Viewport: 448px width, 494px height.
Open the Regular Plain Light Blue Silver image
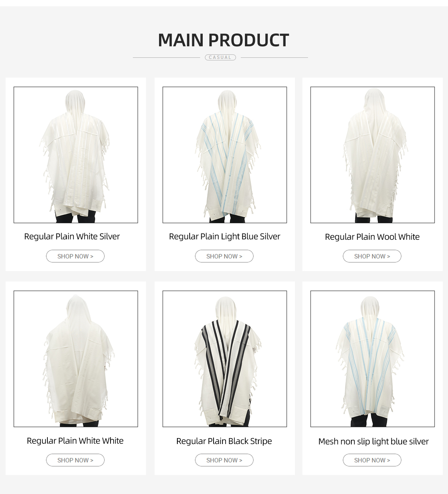225,155
